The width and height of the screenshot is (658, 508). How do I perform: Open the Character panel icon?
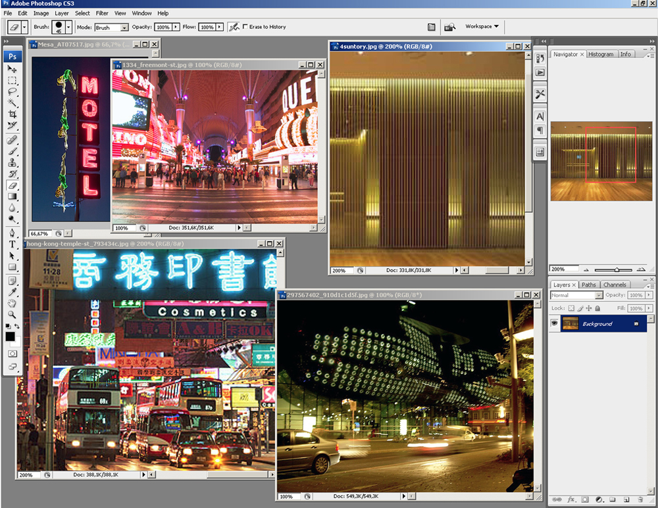540,116
